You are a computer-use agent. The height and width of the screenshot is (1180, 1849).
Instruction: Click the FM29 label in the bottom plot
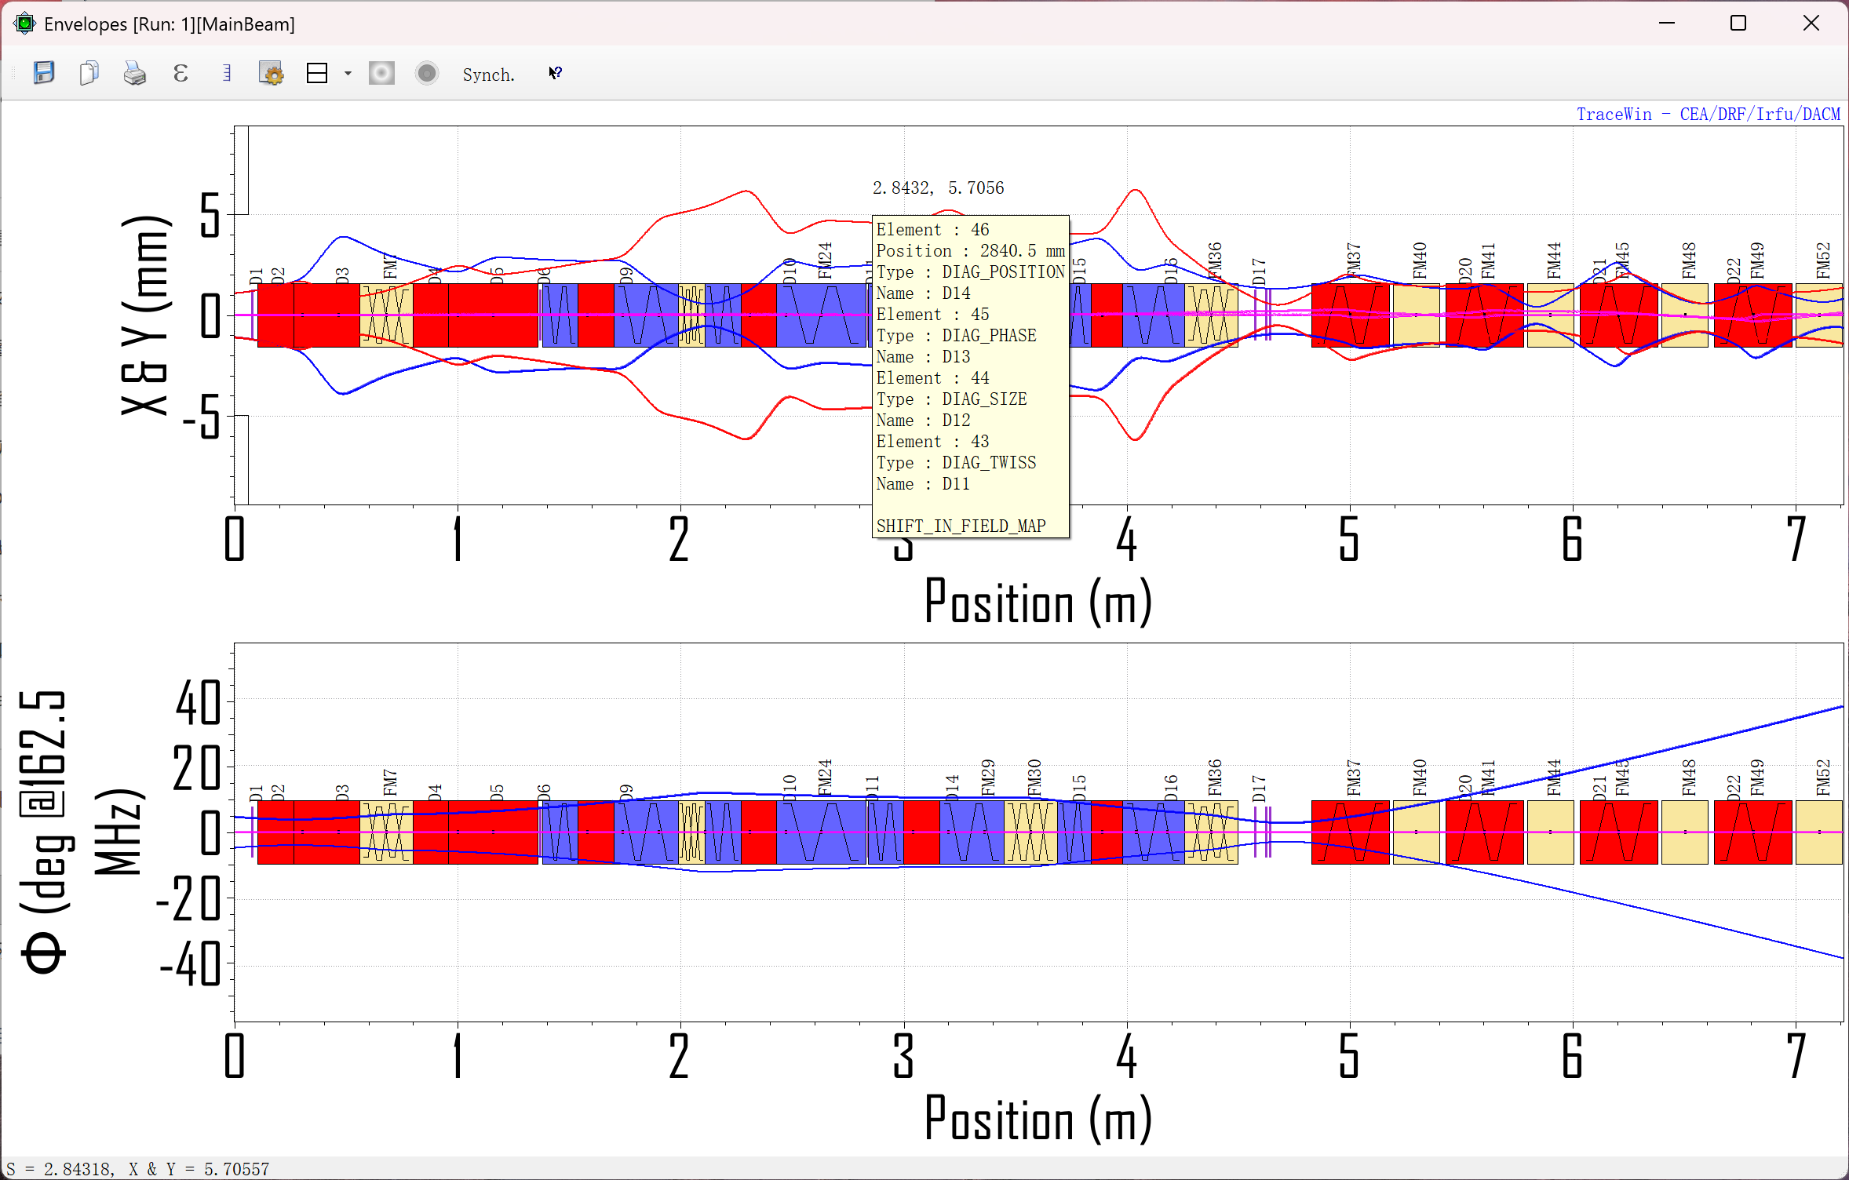(987, 778)
